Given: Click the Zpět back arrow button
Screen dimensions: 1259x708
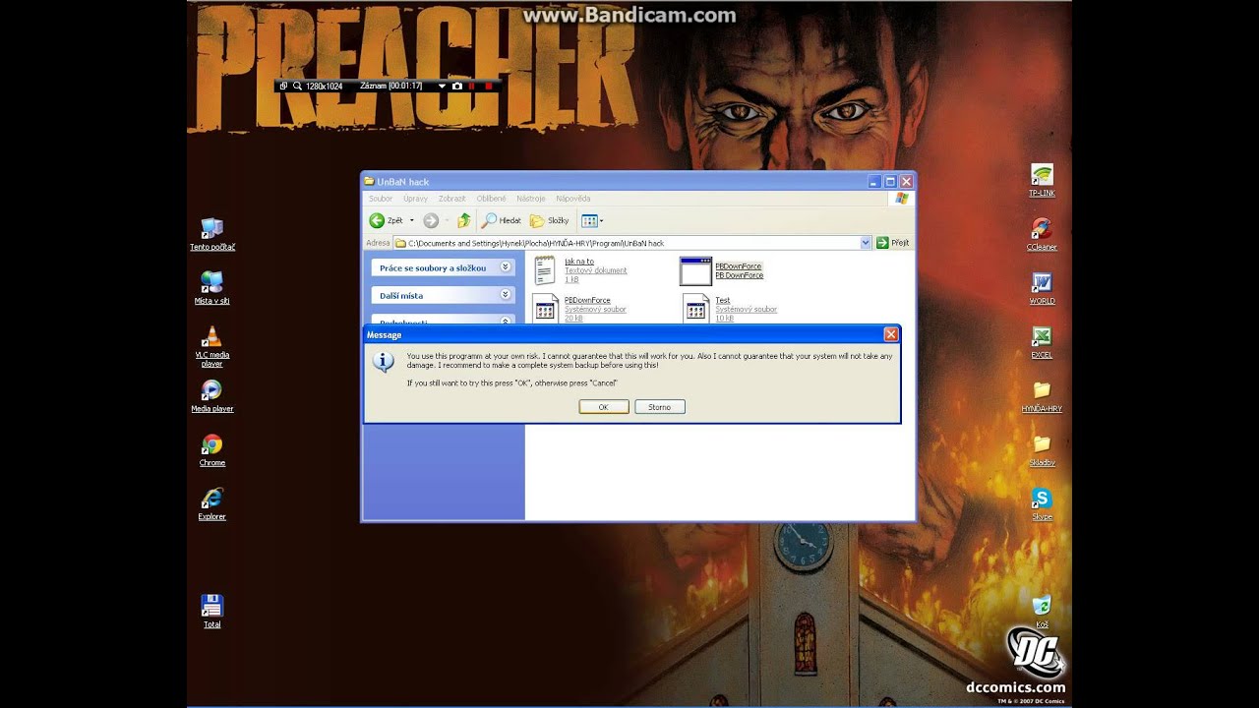Looking at the screenshot, I should 386,221.
